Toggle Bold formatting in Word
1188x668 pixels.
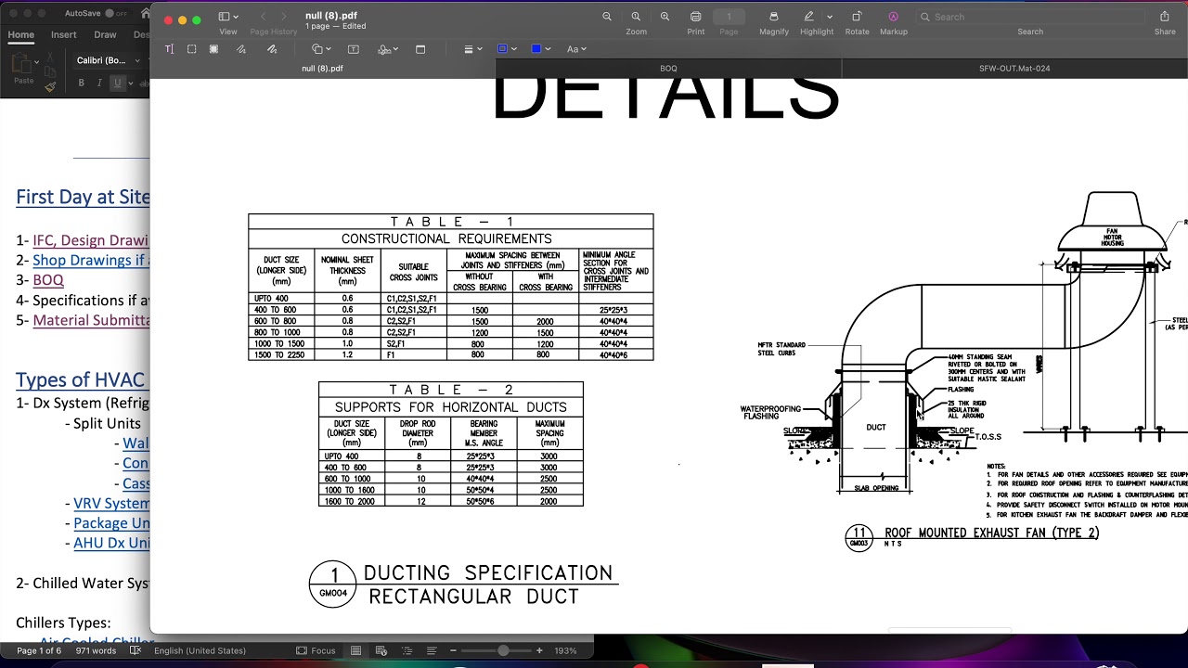point(81,83)
